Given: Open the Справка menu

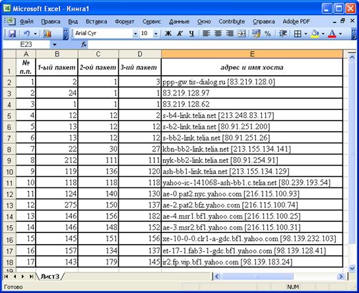Looking at the screenshot, I should click(264, 22).
